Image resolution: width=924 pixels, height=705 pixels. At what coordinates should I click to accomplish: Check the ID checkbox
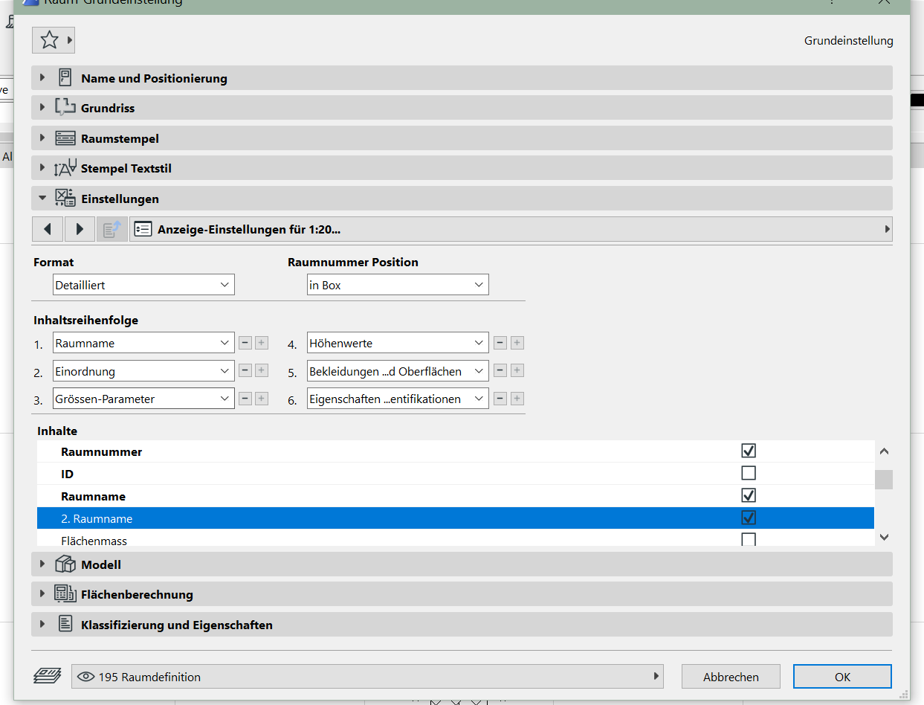pyautogui.click(x=749, y=473)
